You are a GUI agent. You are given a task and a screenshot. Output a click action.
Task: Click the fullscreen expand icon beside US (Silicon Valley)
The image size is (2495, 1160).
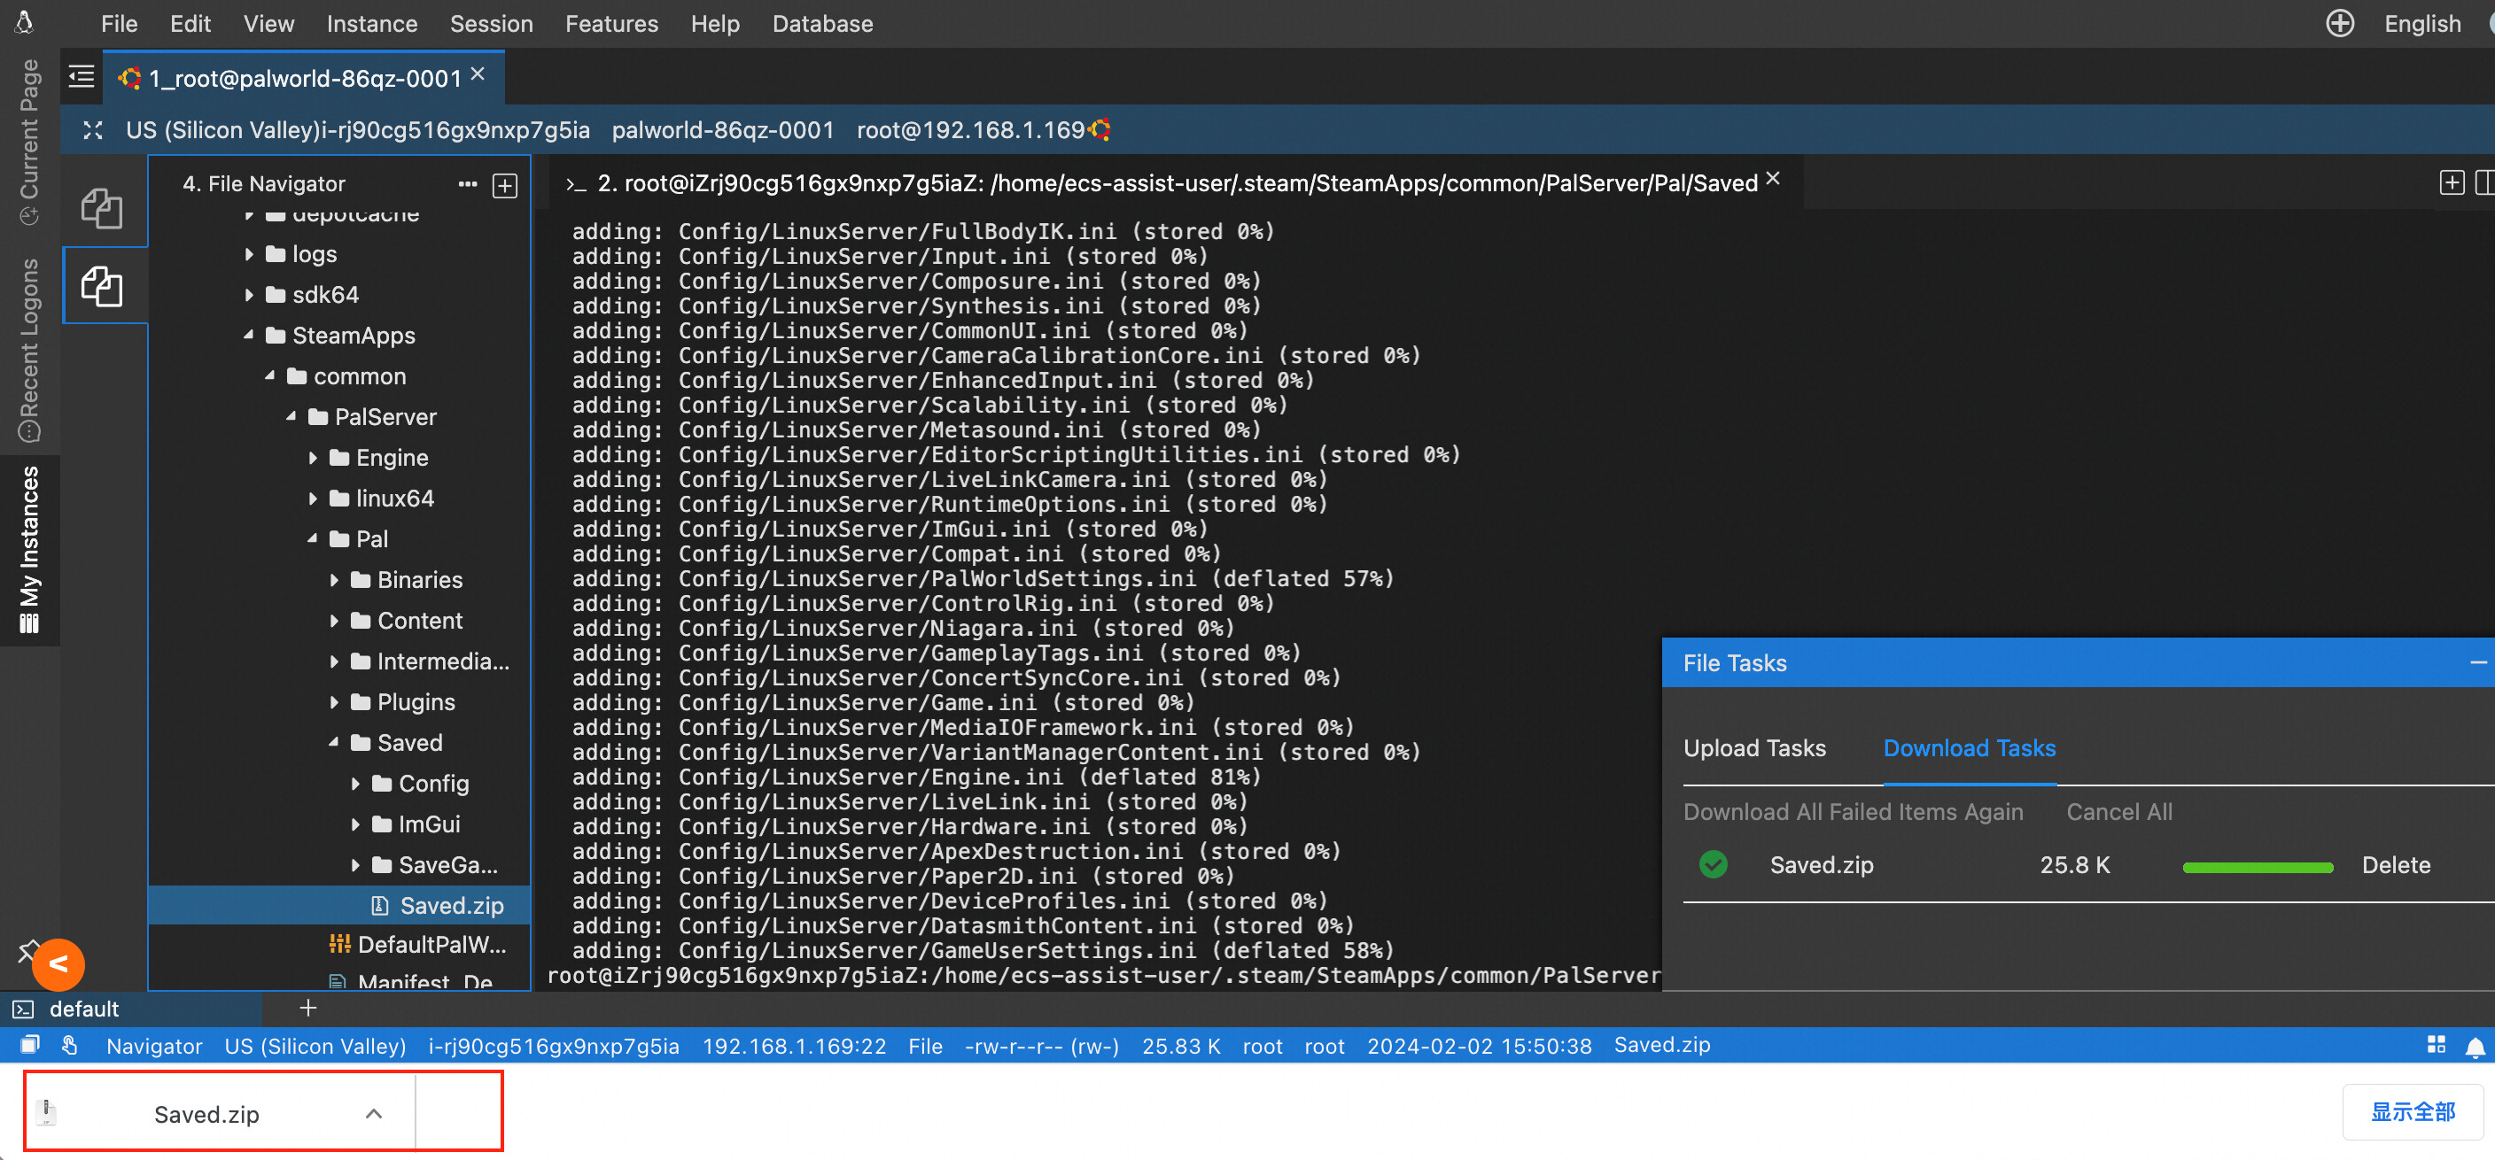coord(93,130)
